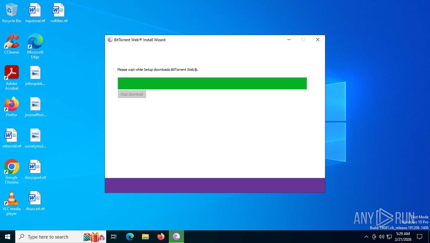The height and width of the screenshot is (243, 430).
Task: Show hidden system tray icons
Action: [366, 237]
